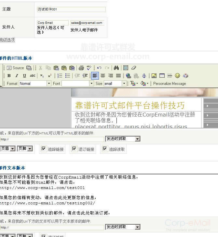
Task: Toggle bold formatting in editor toolbar
Action: tap(9, 76)
